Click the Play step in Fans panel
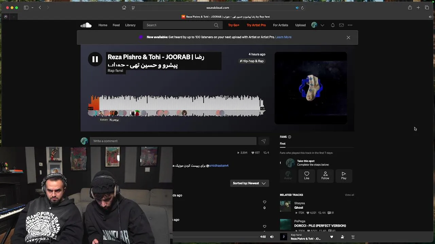This screenshot has width=435, height=244. tap(344, 176)
